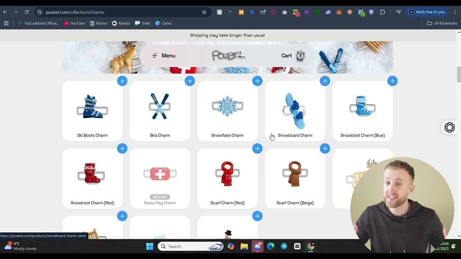461x259 pixels.
Task: Open the Skis Charm product
Action: pos(160,111)
